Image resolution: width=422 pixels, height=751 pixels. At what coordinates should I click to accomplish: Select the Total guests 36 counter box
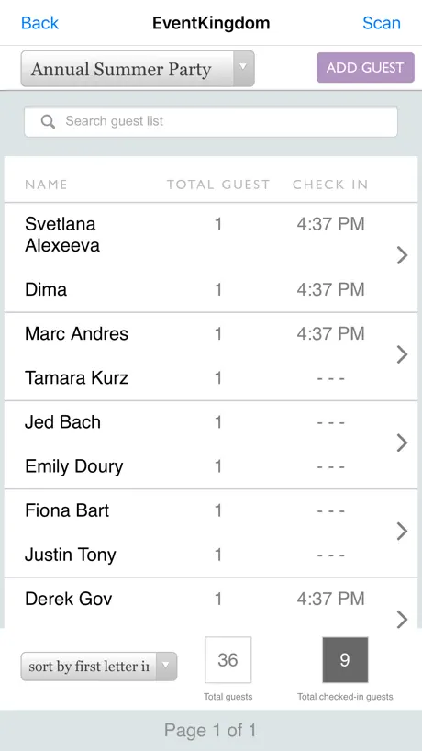point(228,659)
